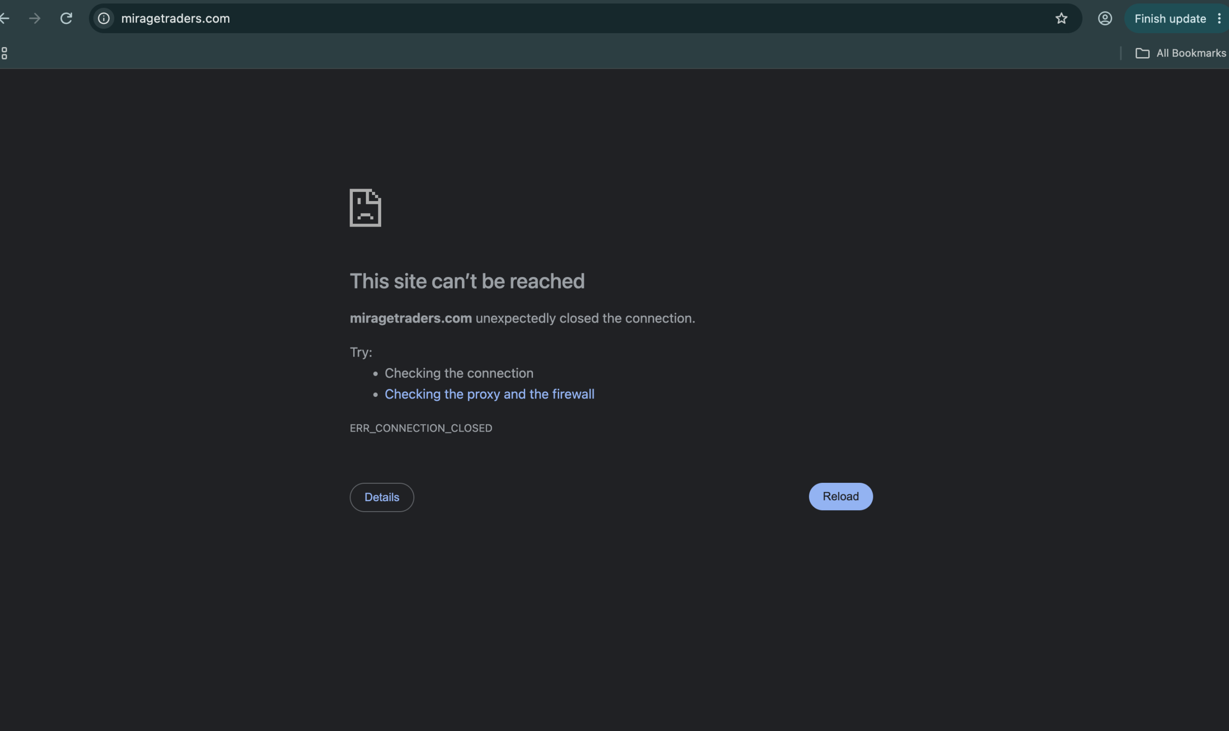Focus the miragetraders.com address bar

[x=585, y=19]
